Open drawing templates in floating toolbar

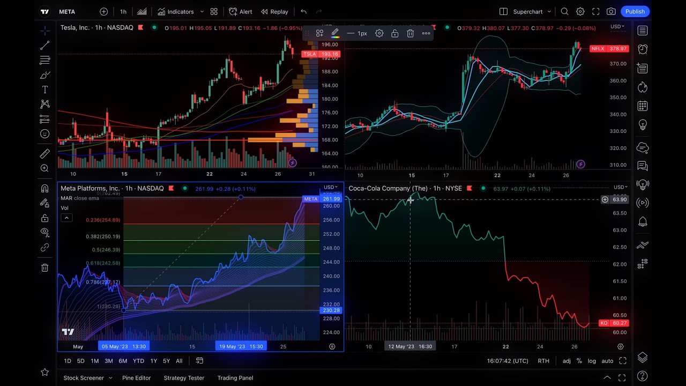pyautogui.click(x=319, y=33)
